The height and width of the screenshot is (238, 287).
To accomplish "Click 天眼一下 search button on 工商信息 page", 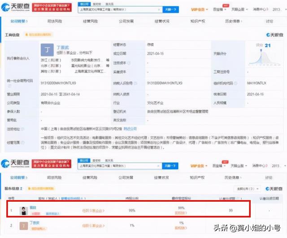I will (170, 9).
